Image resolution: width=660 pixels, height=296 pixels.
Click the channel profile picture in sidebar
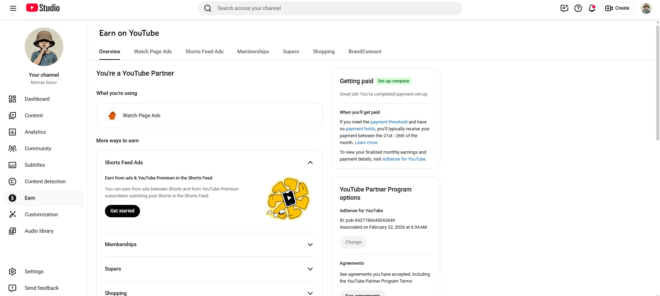pyautogui.click(x=44, y=47)
